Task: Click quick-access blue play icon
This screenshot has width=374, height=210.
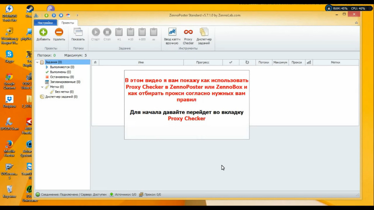Action: (54, 15)
